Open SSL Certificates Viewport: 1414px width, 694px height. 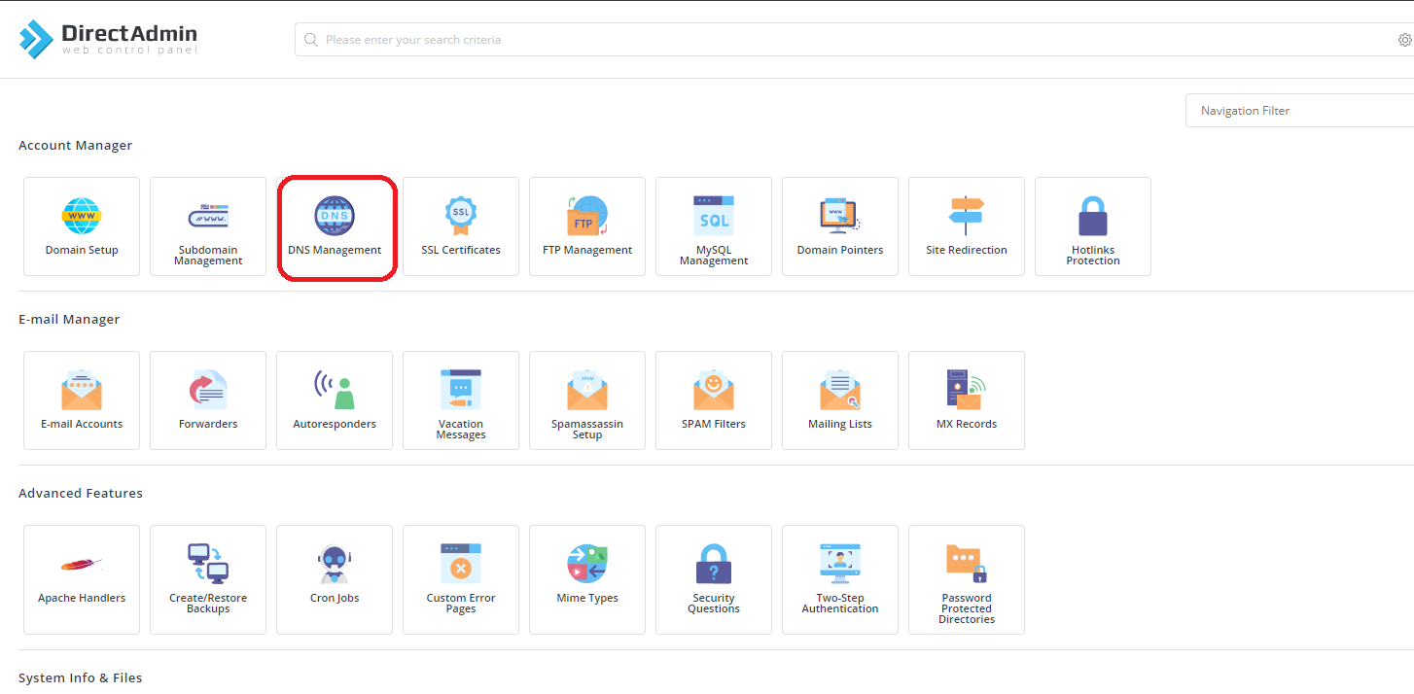[461, 226]
